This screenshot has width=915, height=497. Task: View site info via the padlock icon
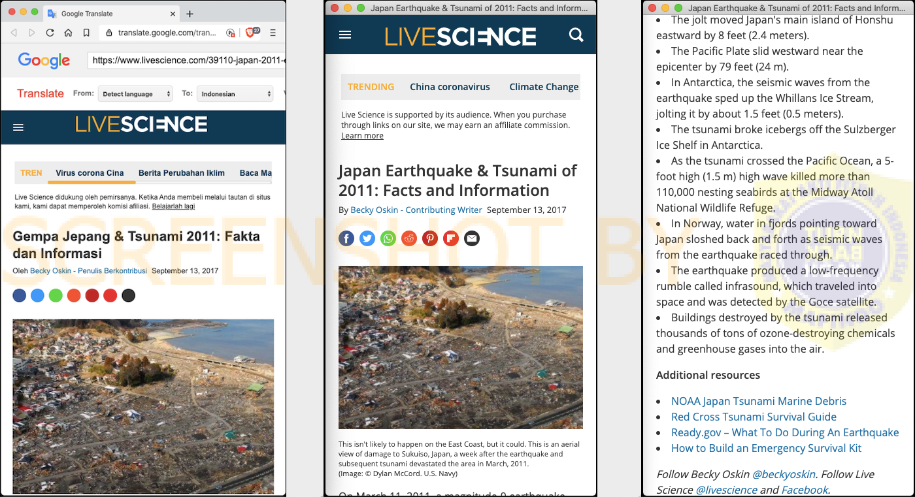[109, 33]
